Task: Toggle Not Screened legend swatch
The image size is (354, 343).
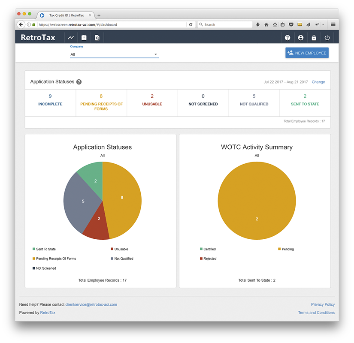Action: [x=34, y=268]
